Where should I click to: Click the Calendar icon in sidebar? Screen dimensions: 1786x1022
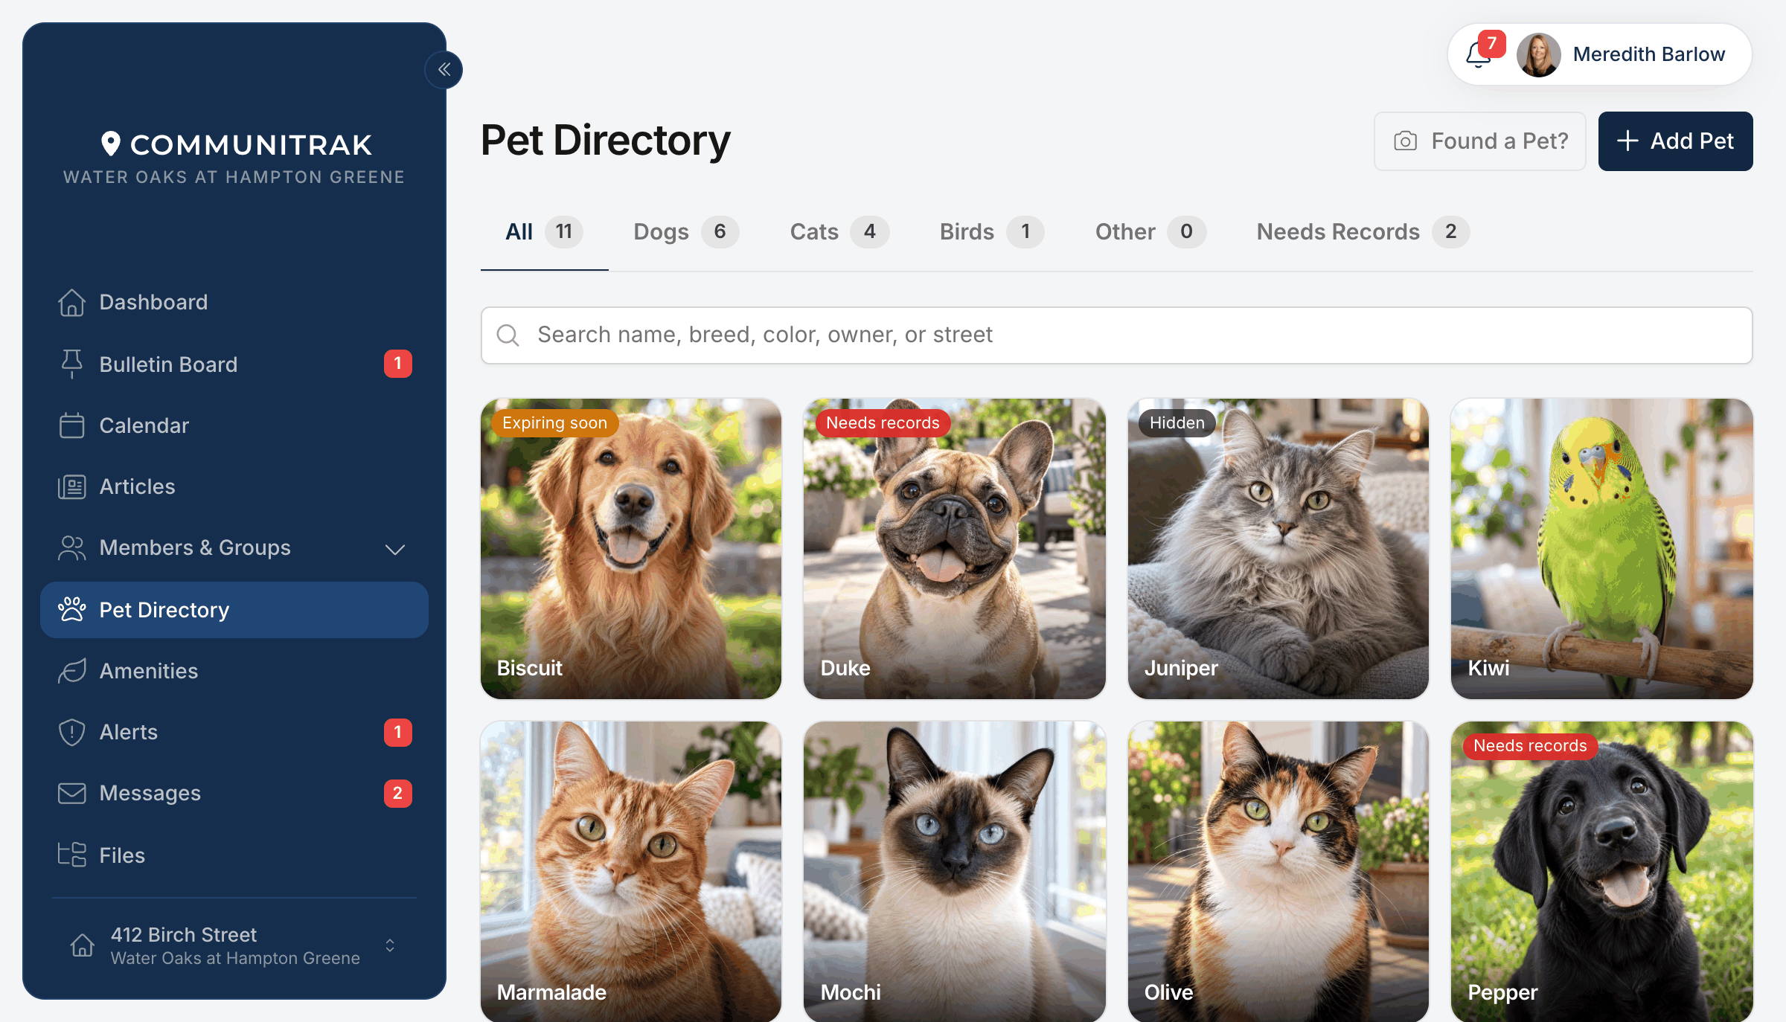[71, 425]
